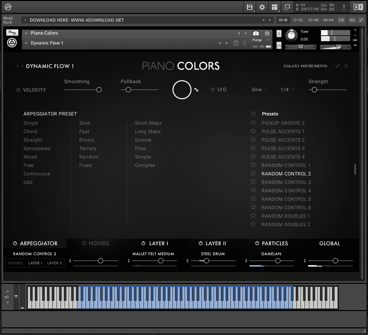Toggle PARTICLES power switch
Screen dimensions: 368x335
[257, 243]
